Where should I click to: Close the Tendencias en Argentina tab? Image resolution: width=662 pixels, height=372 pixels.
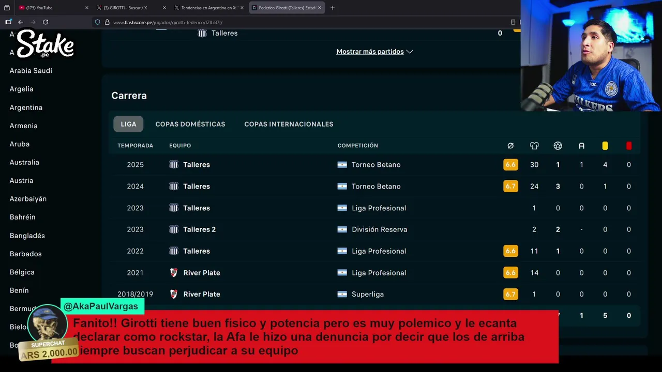pos(242,8)
